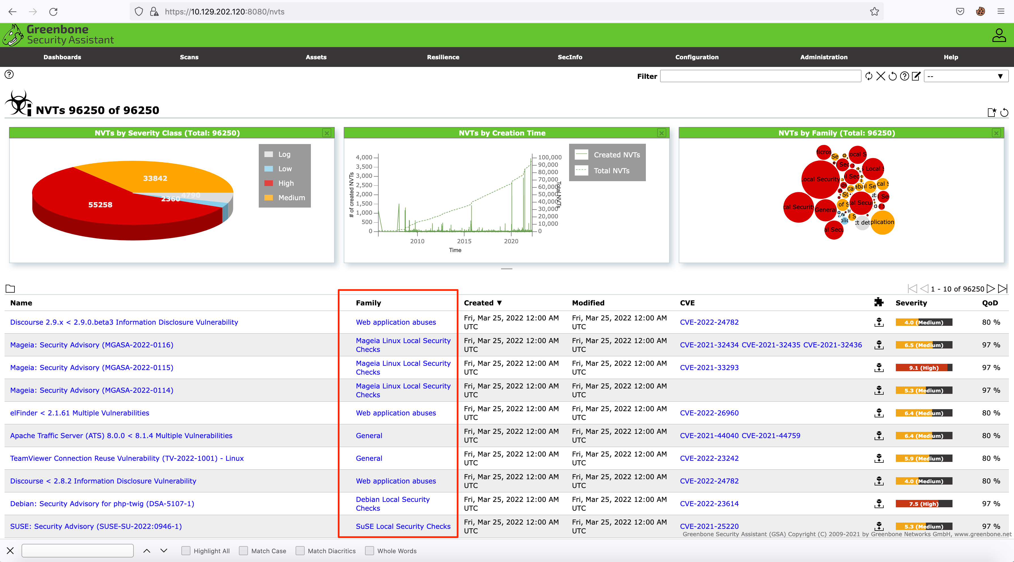Open the Configuration menu

[697, 57]
